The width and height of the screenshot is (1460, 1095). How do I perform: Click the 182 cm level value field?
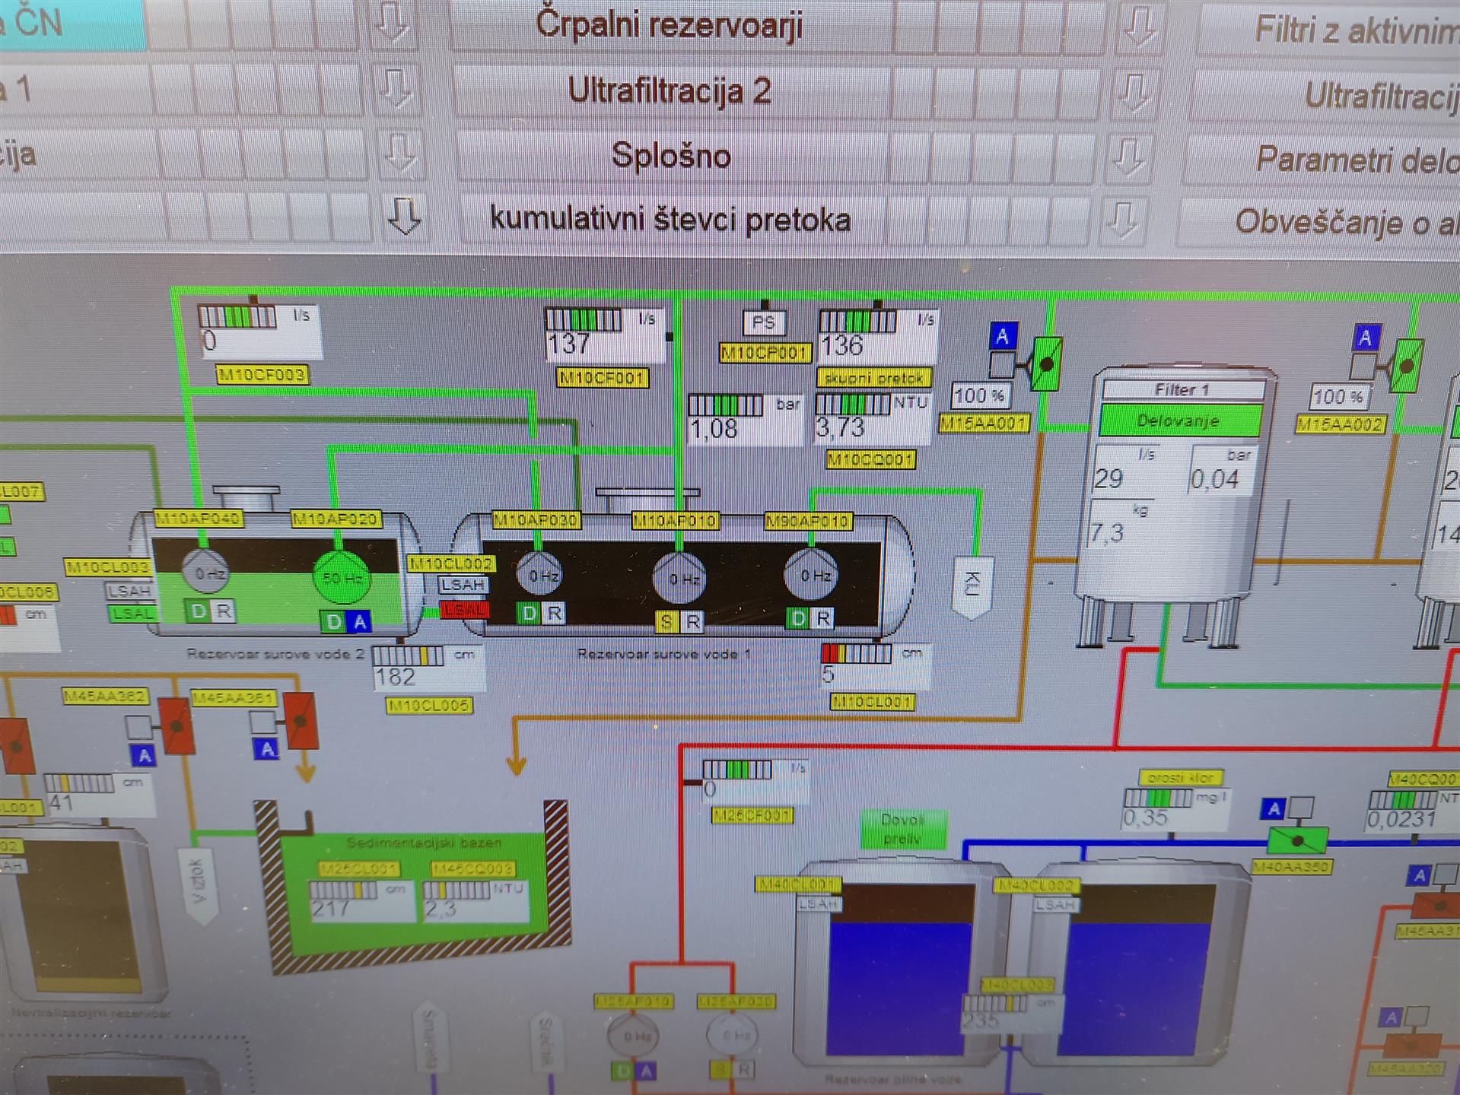coord(396,677)
